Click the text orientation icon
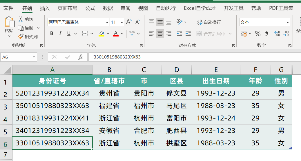Viewport: 301px width, 161px height. click(179, 22)
